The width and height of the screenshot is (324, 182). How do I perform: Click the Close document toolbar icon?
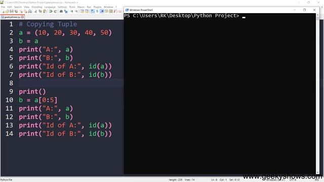pos(21,11)
